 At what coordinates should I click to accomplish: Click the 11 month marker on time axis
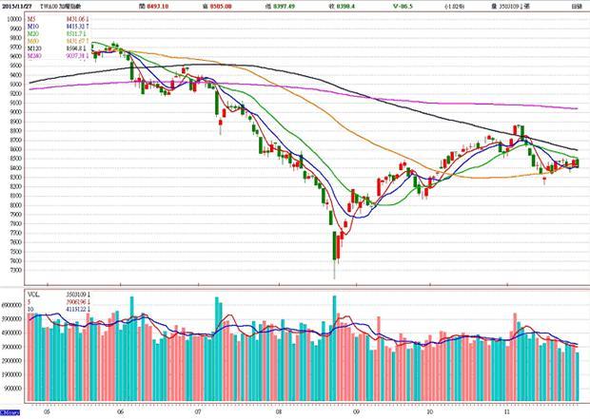[507, 412]
